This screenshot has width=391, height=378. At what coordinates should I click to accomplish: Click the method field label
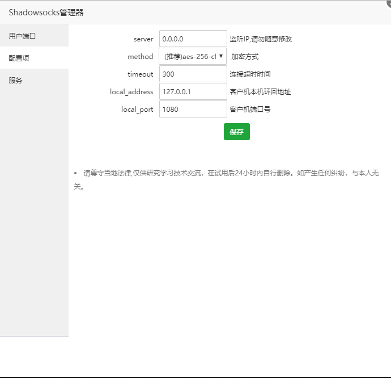[141, 57]
